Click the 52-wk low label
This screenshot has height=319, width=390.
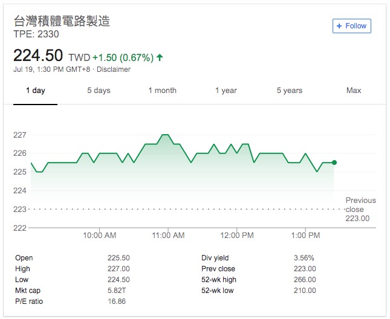[218, 291]
